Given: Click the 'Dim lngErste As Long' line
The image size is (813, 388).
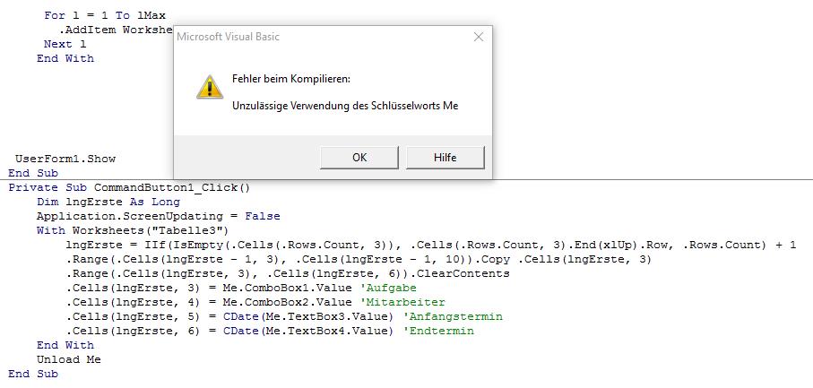Looking at the screenshot, I should coord(108,202).
